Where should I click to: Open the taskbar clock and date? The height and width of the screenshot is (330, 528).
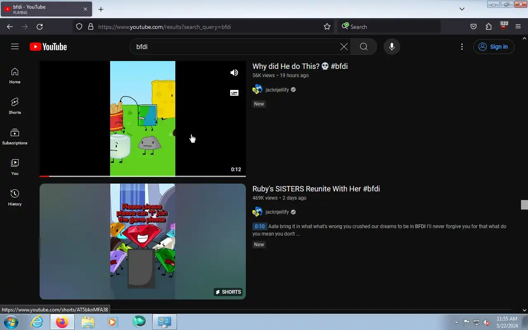(x=507, y=322)
